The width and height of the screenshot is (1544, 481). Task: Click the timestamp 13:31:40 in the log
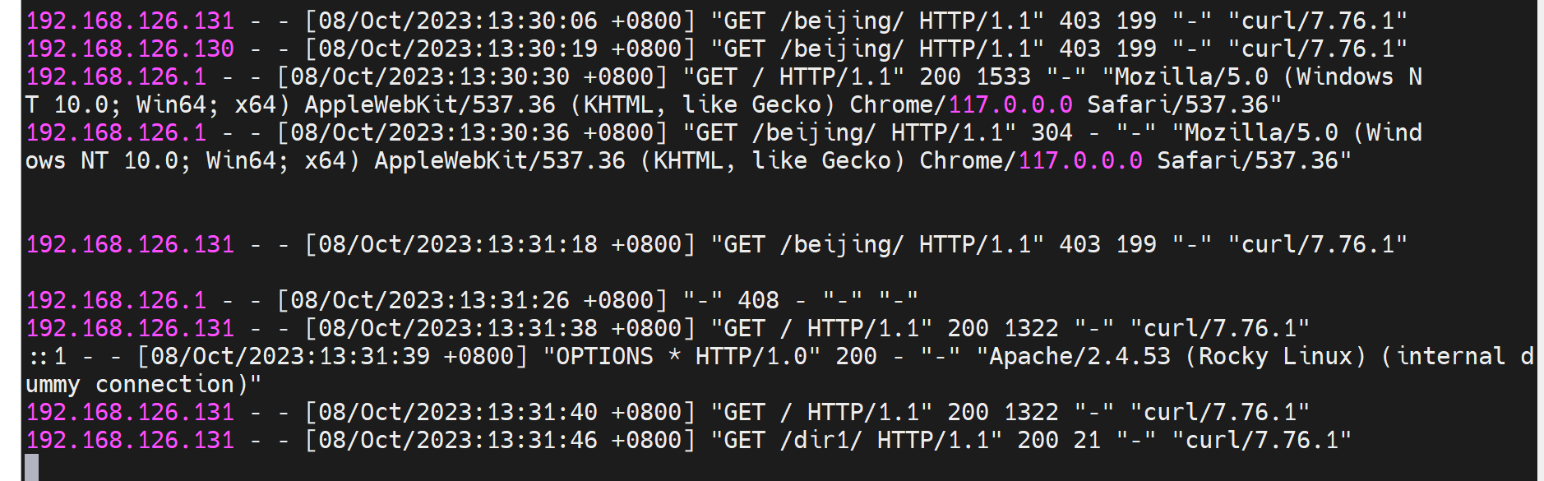tap(543, 412)
